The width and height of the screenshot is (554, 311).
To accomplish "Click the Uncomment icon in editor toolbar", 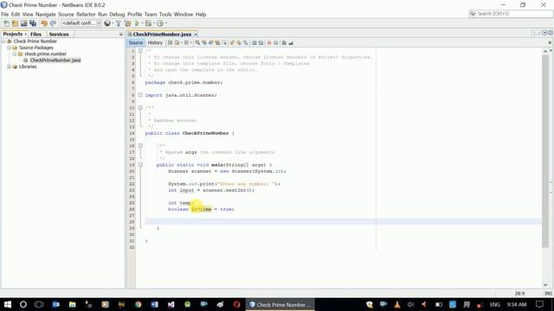I will (x=291, y=42).
